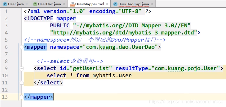Click the 'version="1.0"' attribute
Viewport: 226px width, 107px height.
point(65,11)
